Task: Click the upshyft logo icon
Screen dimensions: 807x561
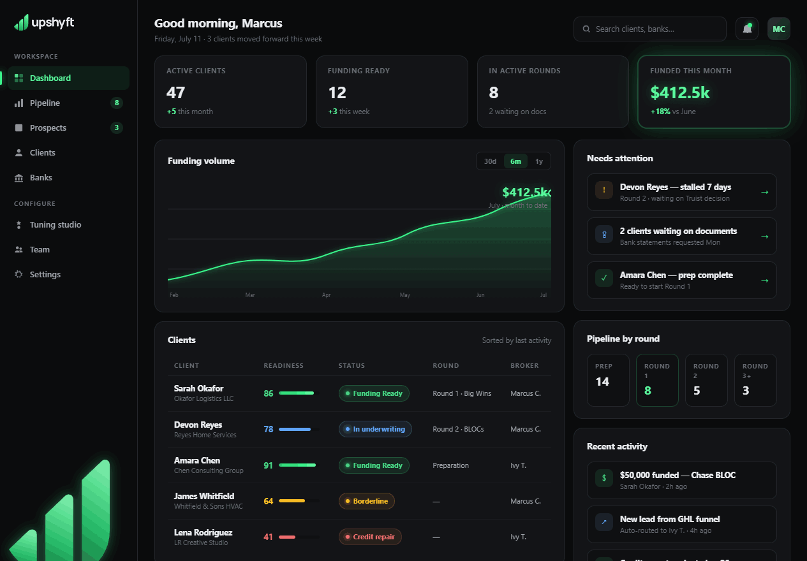Action: click(20, 22)
